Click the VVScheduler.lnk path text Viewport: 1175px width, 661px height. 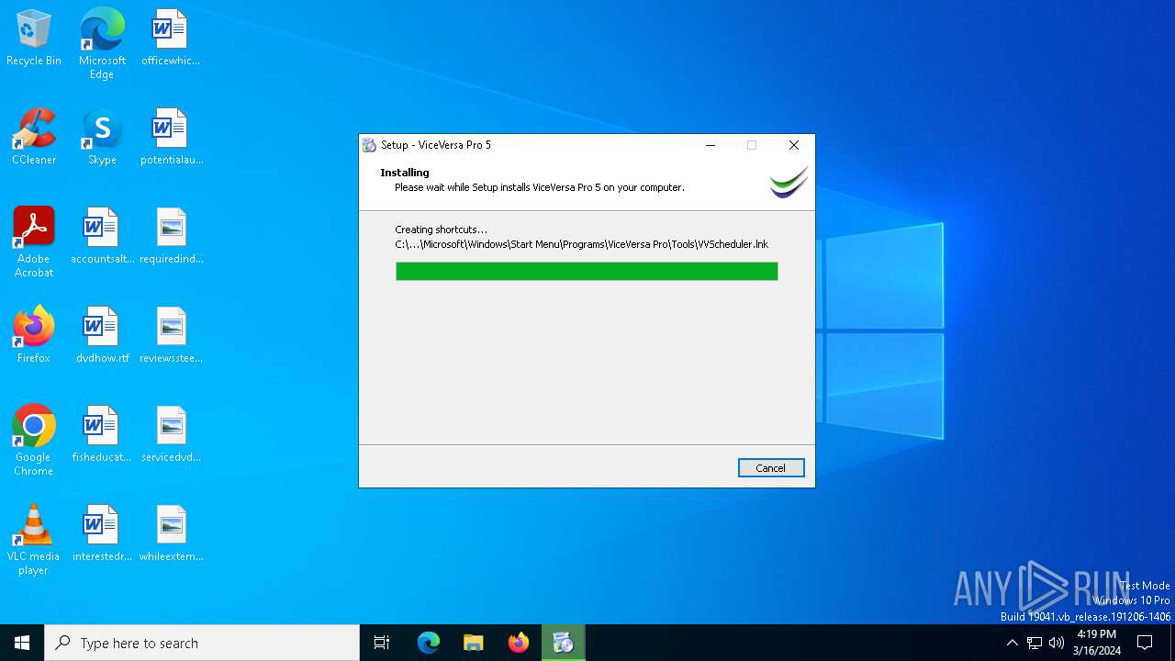pos(581,244)
